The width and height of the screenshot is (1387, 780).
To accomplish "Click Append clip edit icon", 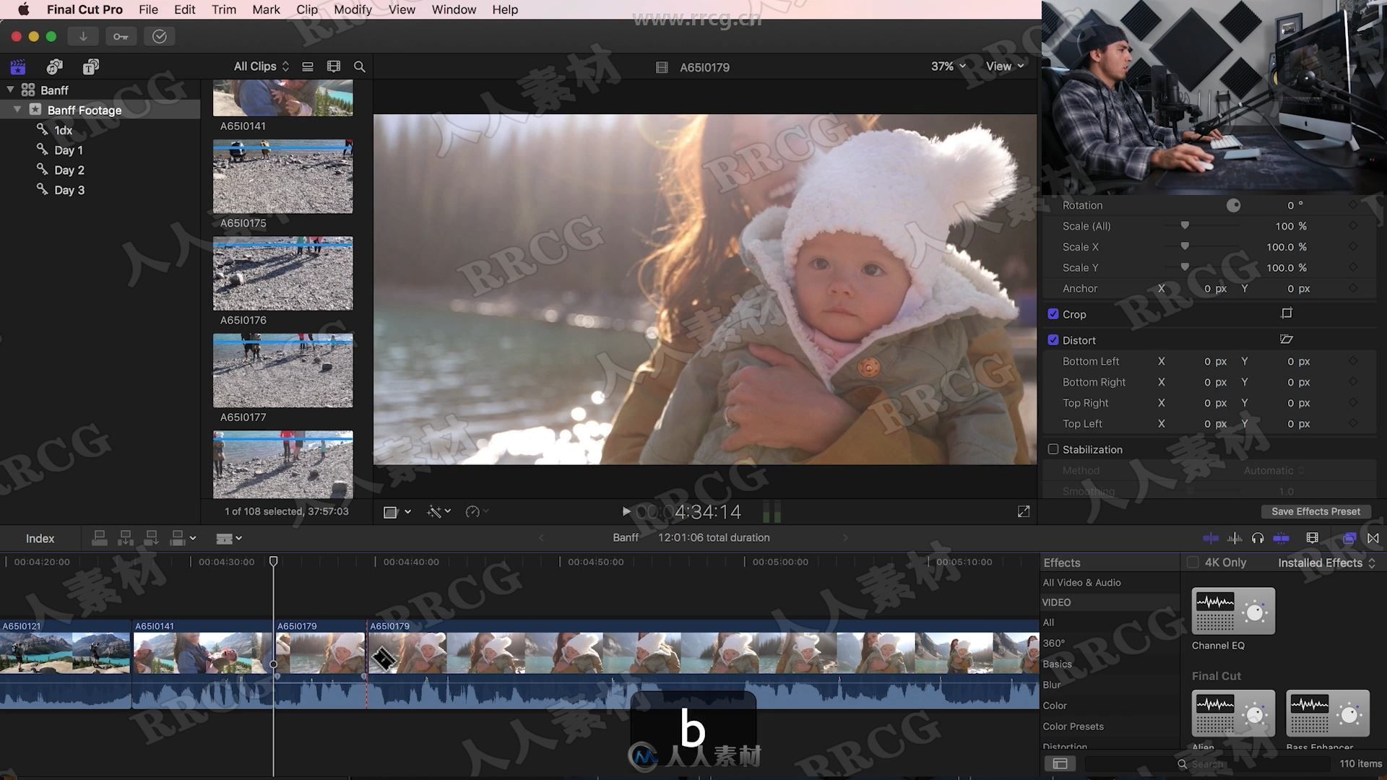I will tap(152, 538).
